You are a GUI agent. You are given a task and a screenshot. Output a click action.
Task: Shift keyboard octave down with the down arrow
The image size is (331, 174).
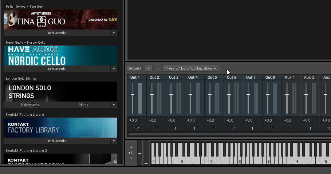coord(130,158)
